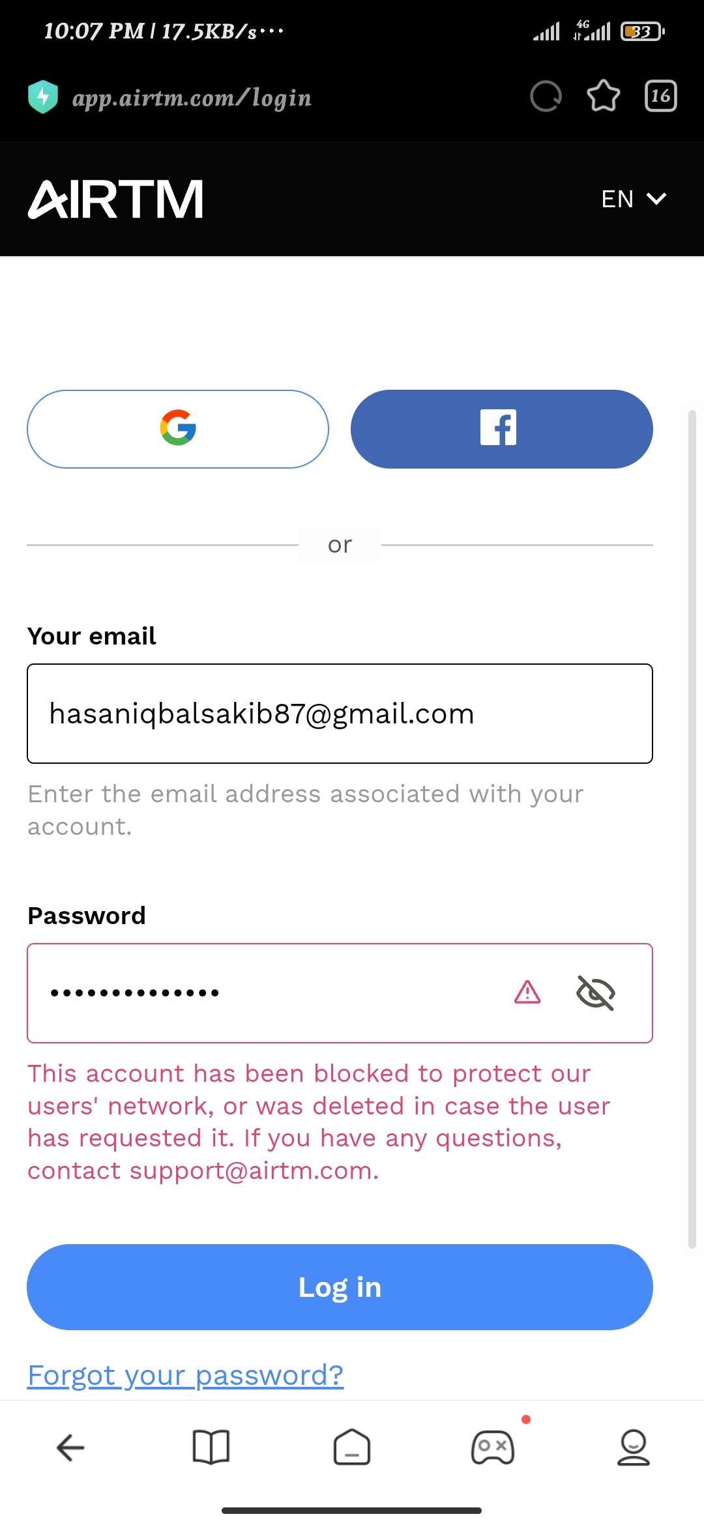Open the browser profile icon

pyautogui.click(x=634, y=1447)
